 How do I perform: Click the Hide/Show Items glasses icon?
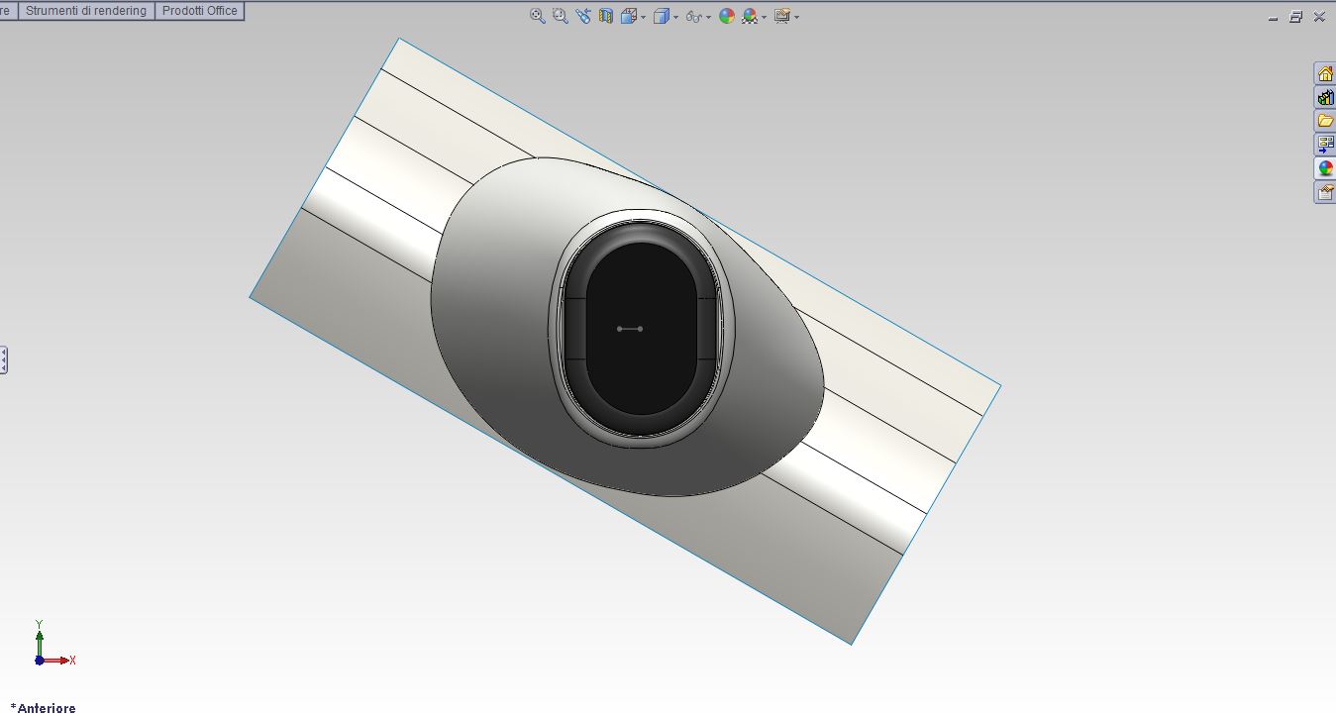coord(694,16)
